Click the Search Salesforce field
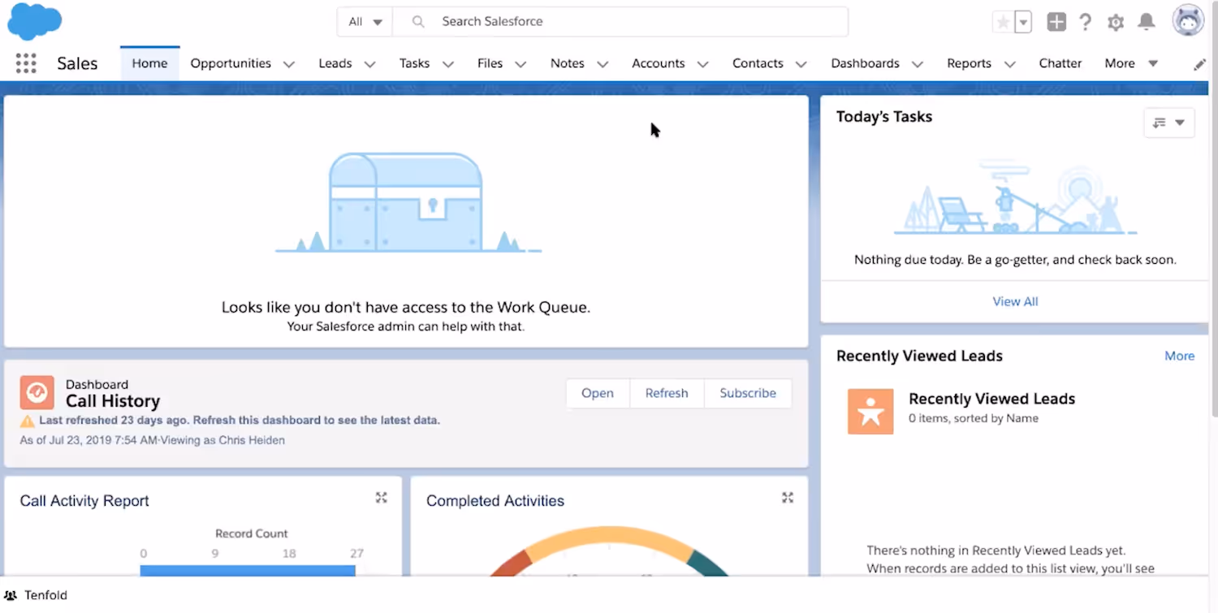Screen dimensions: 1218x613 [x=620, y=22]
